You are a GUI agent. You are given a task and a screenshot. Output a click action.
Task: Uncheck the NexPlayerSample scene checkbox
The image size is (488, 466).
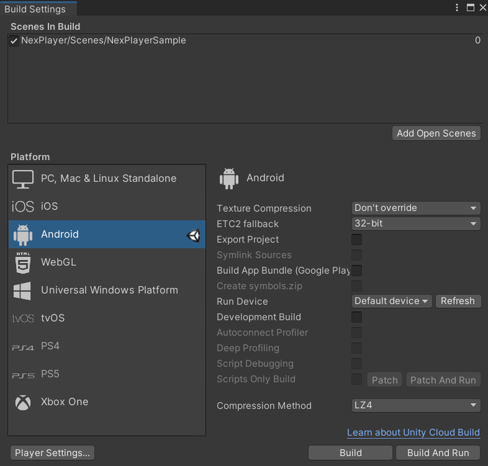pyautogui.click(x=14, y=41)
